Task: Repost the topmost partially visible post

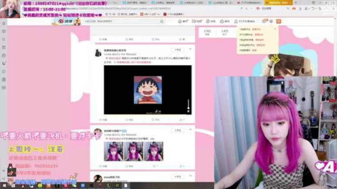Action: coord(129,39)
